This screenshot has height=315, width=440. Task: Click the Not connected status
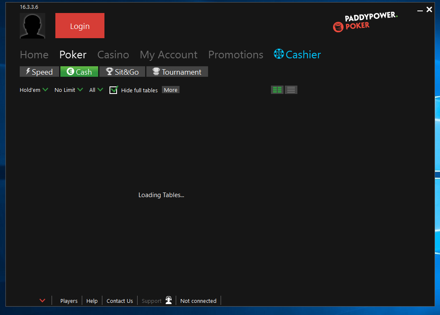click(x=198, y=301)
